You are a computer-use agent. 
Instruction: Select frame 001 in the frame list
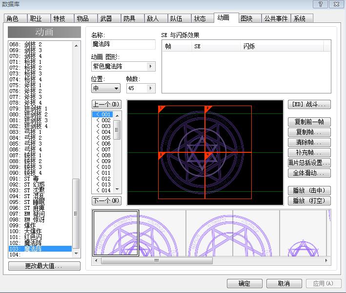coord(102,114)
